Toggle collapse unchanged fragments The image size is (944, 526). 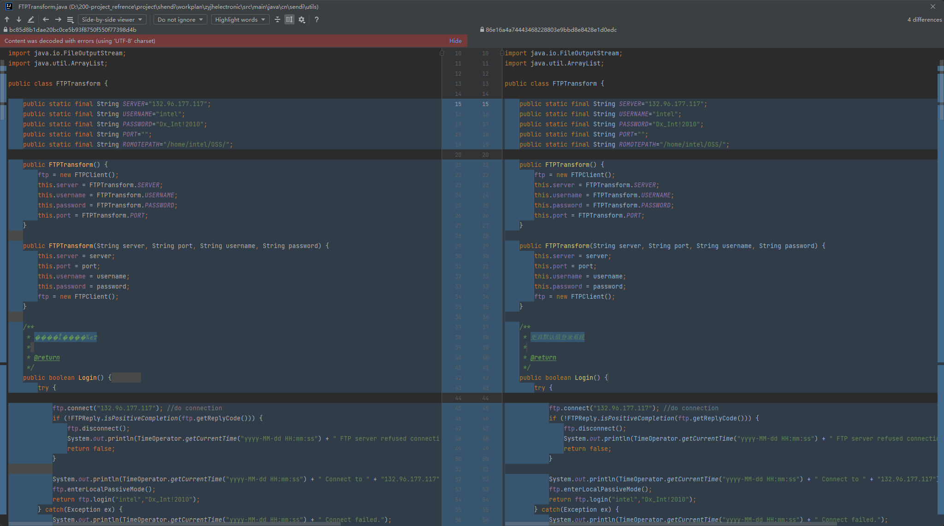click(277, 19)
